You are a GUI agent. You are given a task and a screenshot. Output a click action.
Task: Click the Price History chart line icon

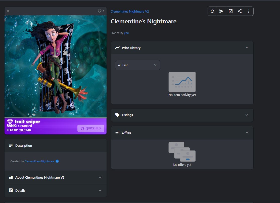coord(117,48)
